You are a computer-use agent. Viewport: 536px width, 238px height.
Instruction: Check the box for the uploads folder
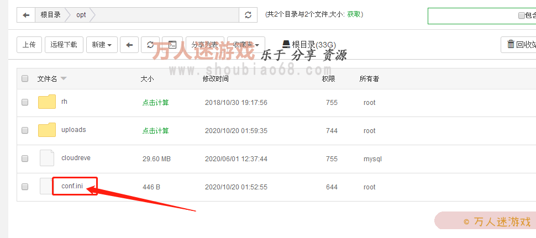[25, 130]
